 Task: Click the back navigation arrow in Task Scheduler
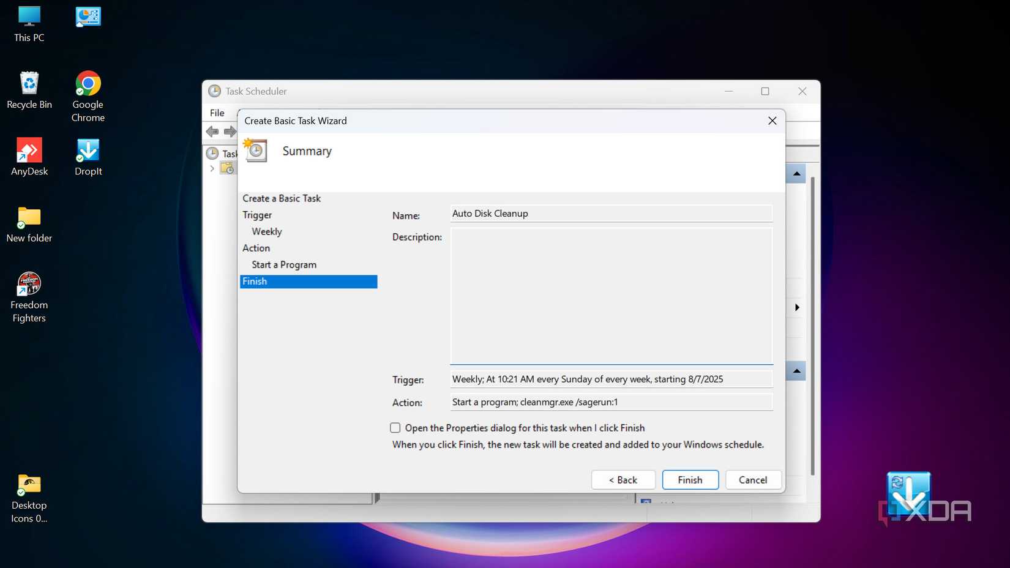coord(212,131)
